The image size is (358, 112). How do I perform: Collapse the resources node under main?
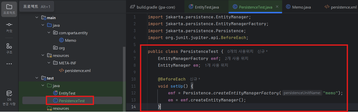43,55
